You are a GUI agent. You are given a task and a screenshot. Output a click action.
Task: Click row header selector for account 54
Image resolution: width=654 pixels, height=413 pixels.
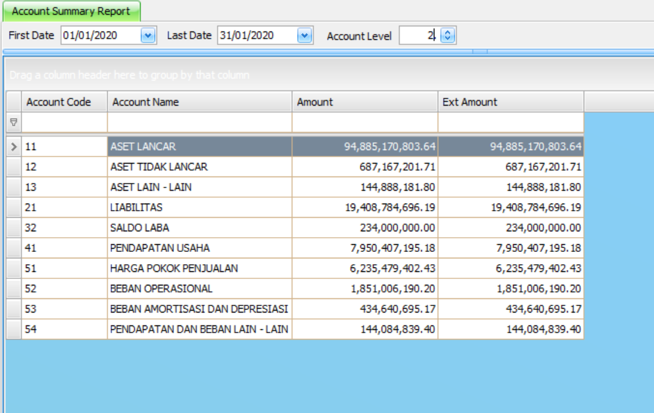(x=14, y=329)
